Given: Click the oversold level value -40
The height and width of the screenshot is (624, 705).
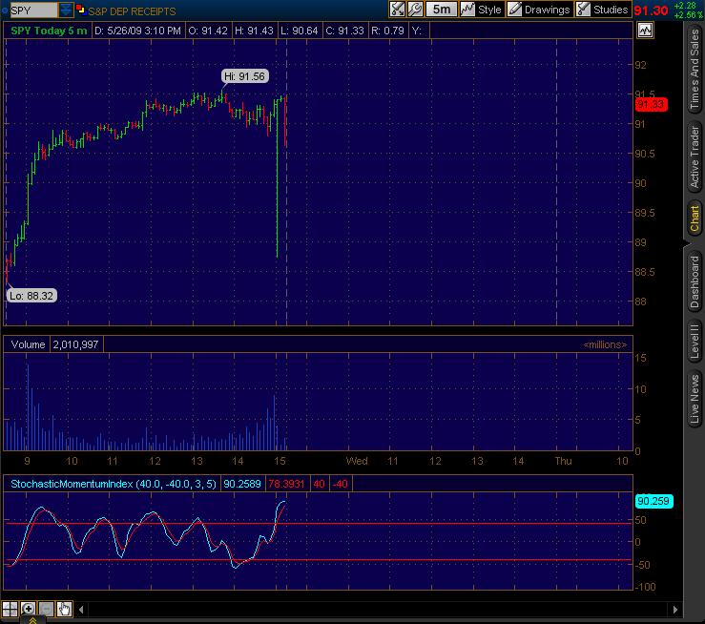Looking at the screenshot, I should (x=341, y=484).
